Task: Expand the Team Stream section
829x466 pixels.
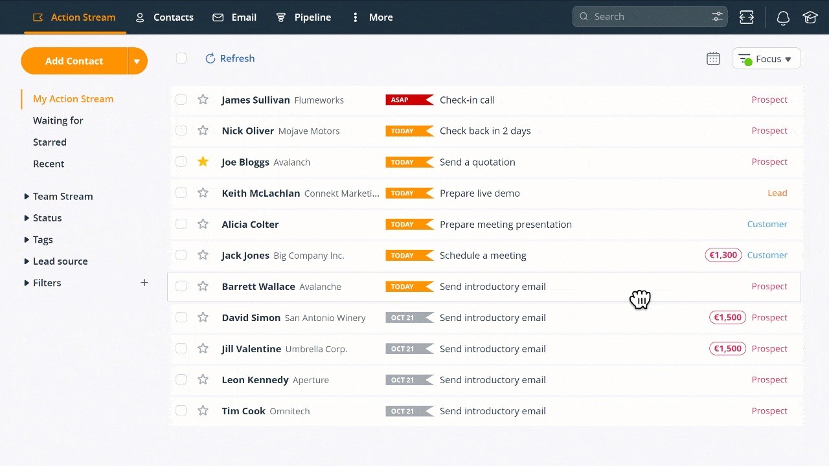Action: coord(27,196)
